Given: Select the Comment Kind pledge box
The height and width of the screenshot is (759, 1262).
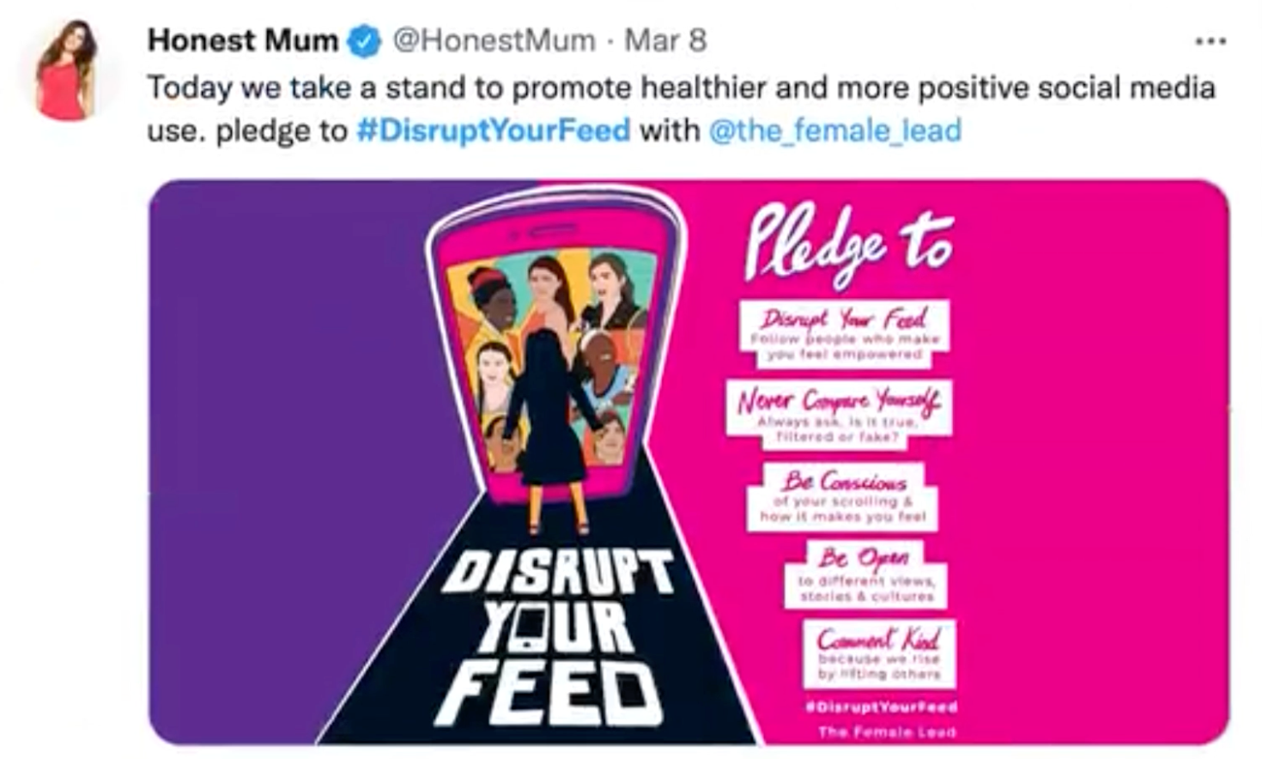Looking at the screenshot, I should pos(879,653).
